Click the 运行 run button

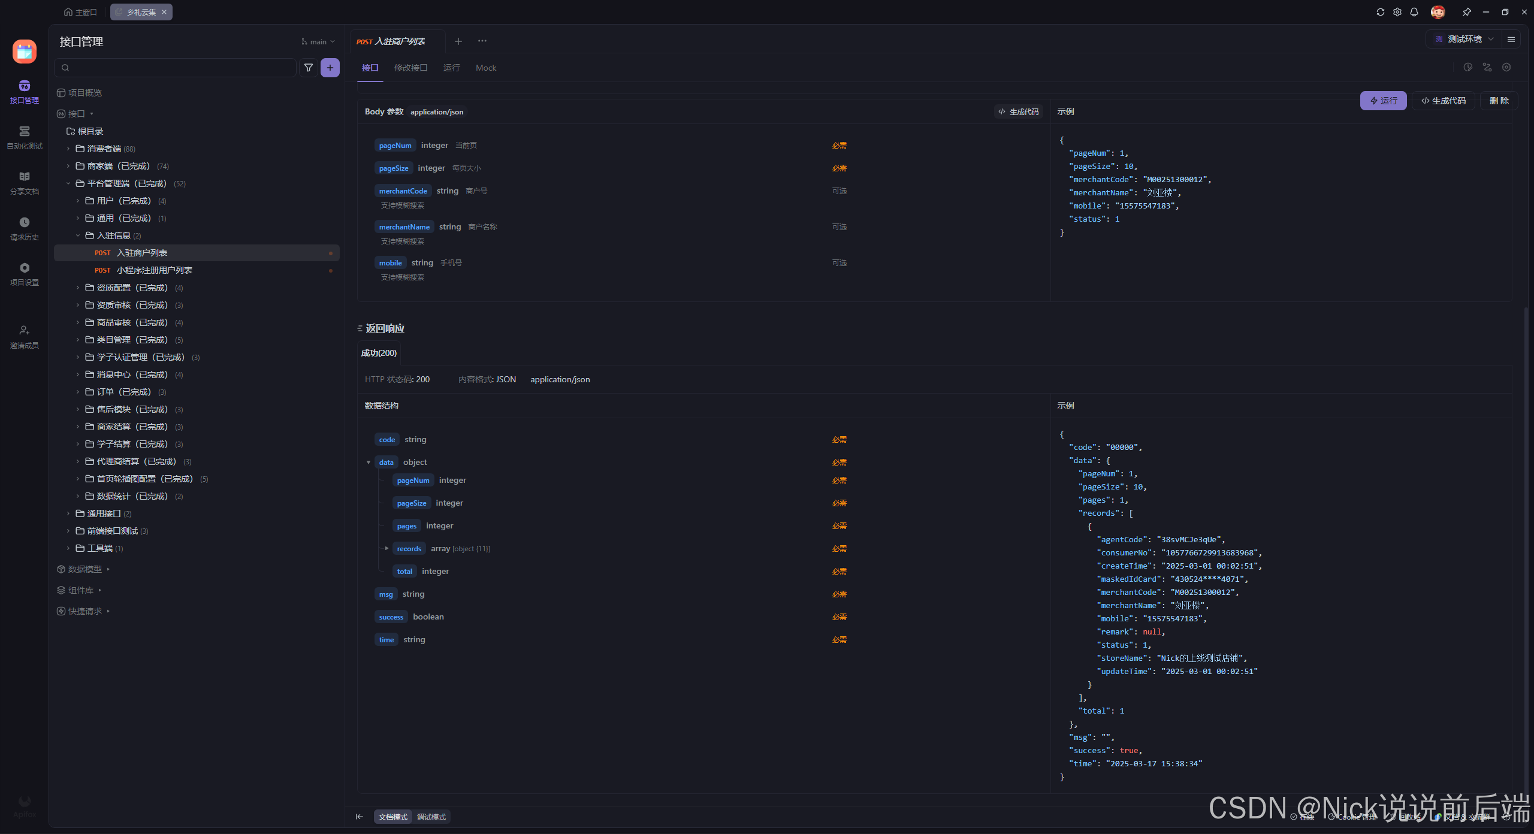point(1383,101)
